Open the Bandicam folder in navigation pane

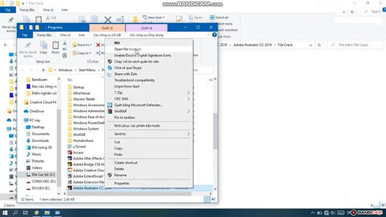click(x=39, y=80)
